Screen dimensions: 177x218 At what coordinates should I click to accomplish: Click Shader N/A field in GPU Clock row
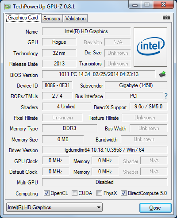coord(154,161)
